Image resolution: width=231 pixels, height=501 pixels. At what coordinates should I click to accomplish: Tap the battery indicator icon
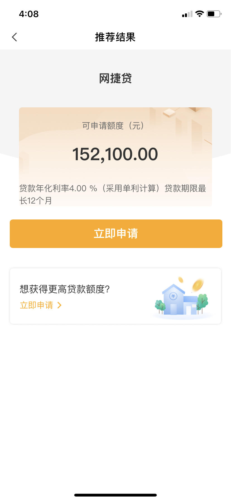coord(214,14)
